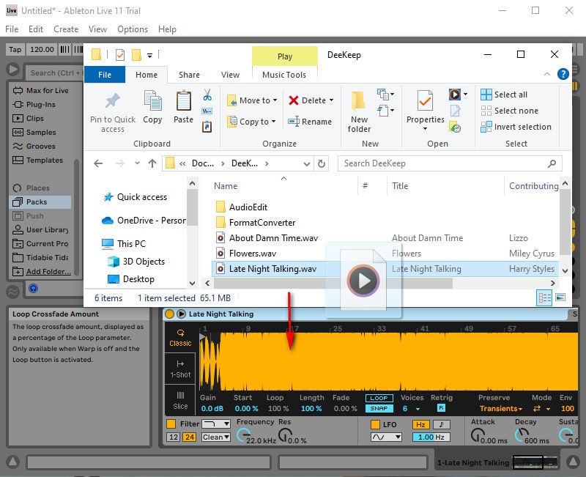Viewport: 586px width, 477px height.
Task: Switch to the View ribbon tab
Action: point(230,75)
